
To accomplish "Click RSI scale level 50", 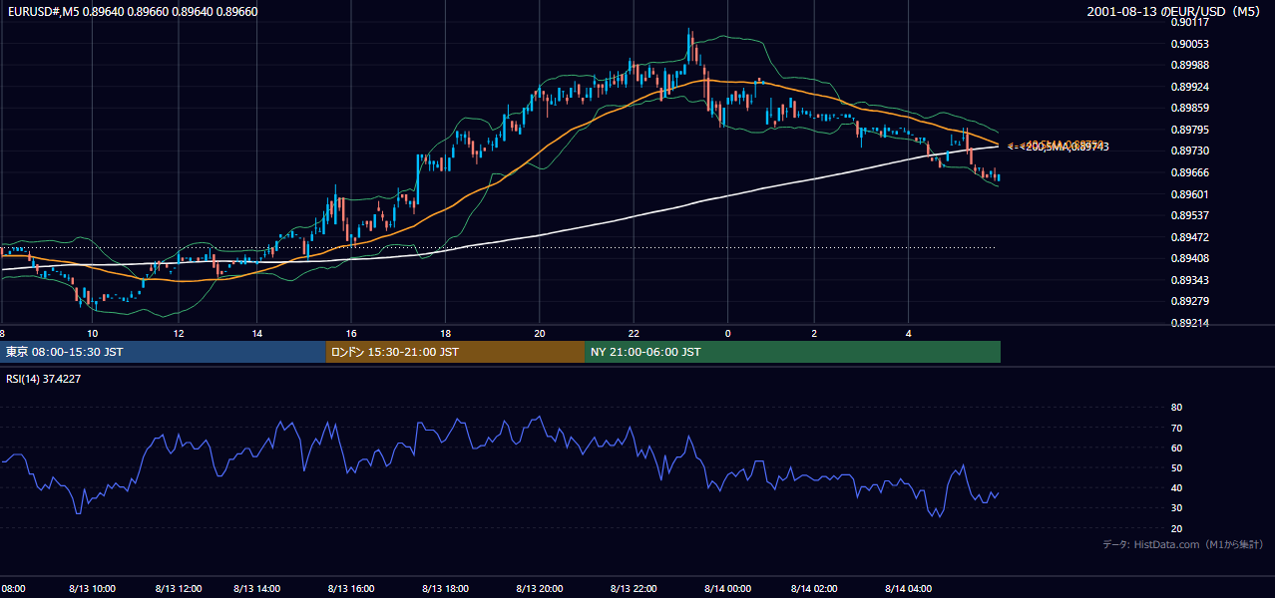I will [x=1176, y=467].
